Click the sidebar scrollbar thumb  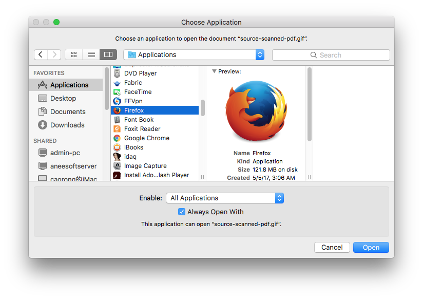(x=107, y=88)
